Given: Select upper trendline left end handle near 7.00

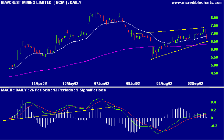Looking at the screenshot, I should coord(136,34).
